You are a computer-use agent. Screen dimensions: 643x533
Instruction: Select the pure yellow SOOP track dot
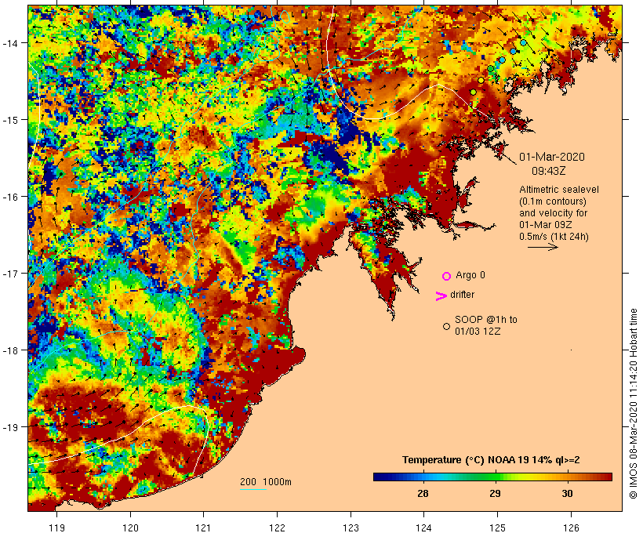click(481, 80)
